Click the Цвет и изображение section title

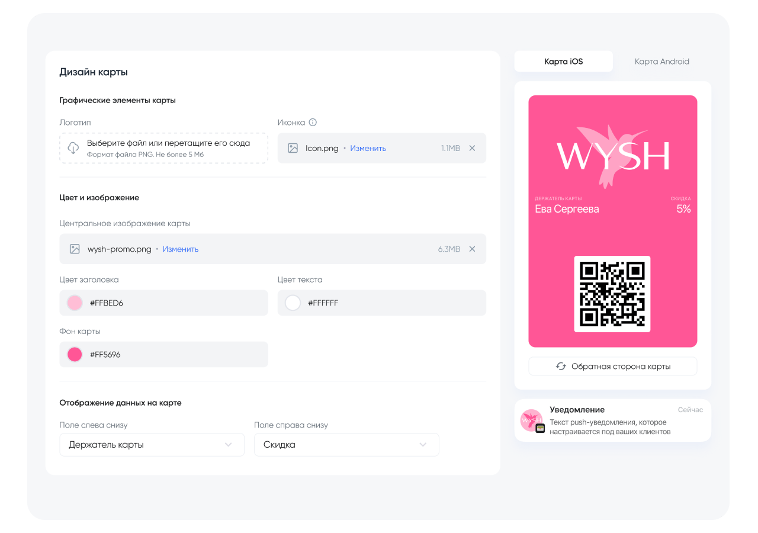click(99, 198)
